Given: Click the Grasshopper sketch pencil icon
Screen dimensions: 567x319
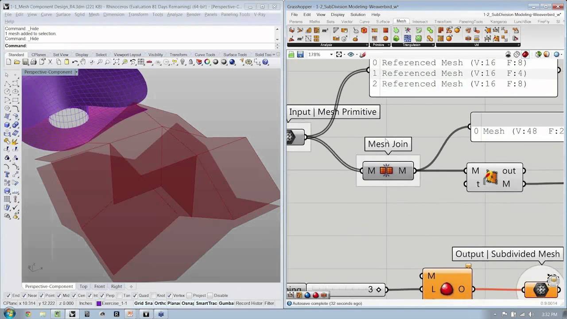Looking at the screenshot, I should click(362, 54).
